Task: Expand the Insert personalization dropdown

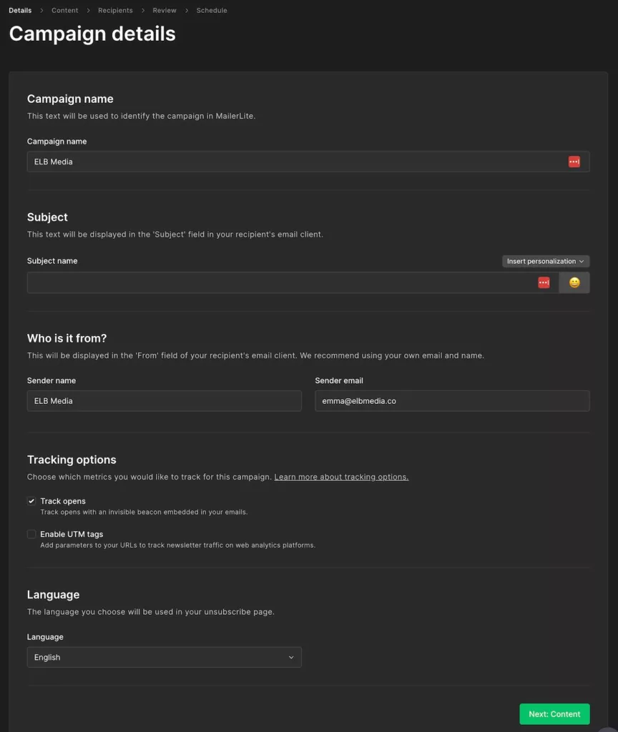Action: click(x=545, y=261)
